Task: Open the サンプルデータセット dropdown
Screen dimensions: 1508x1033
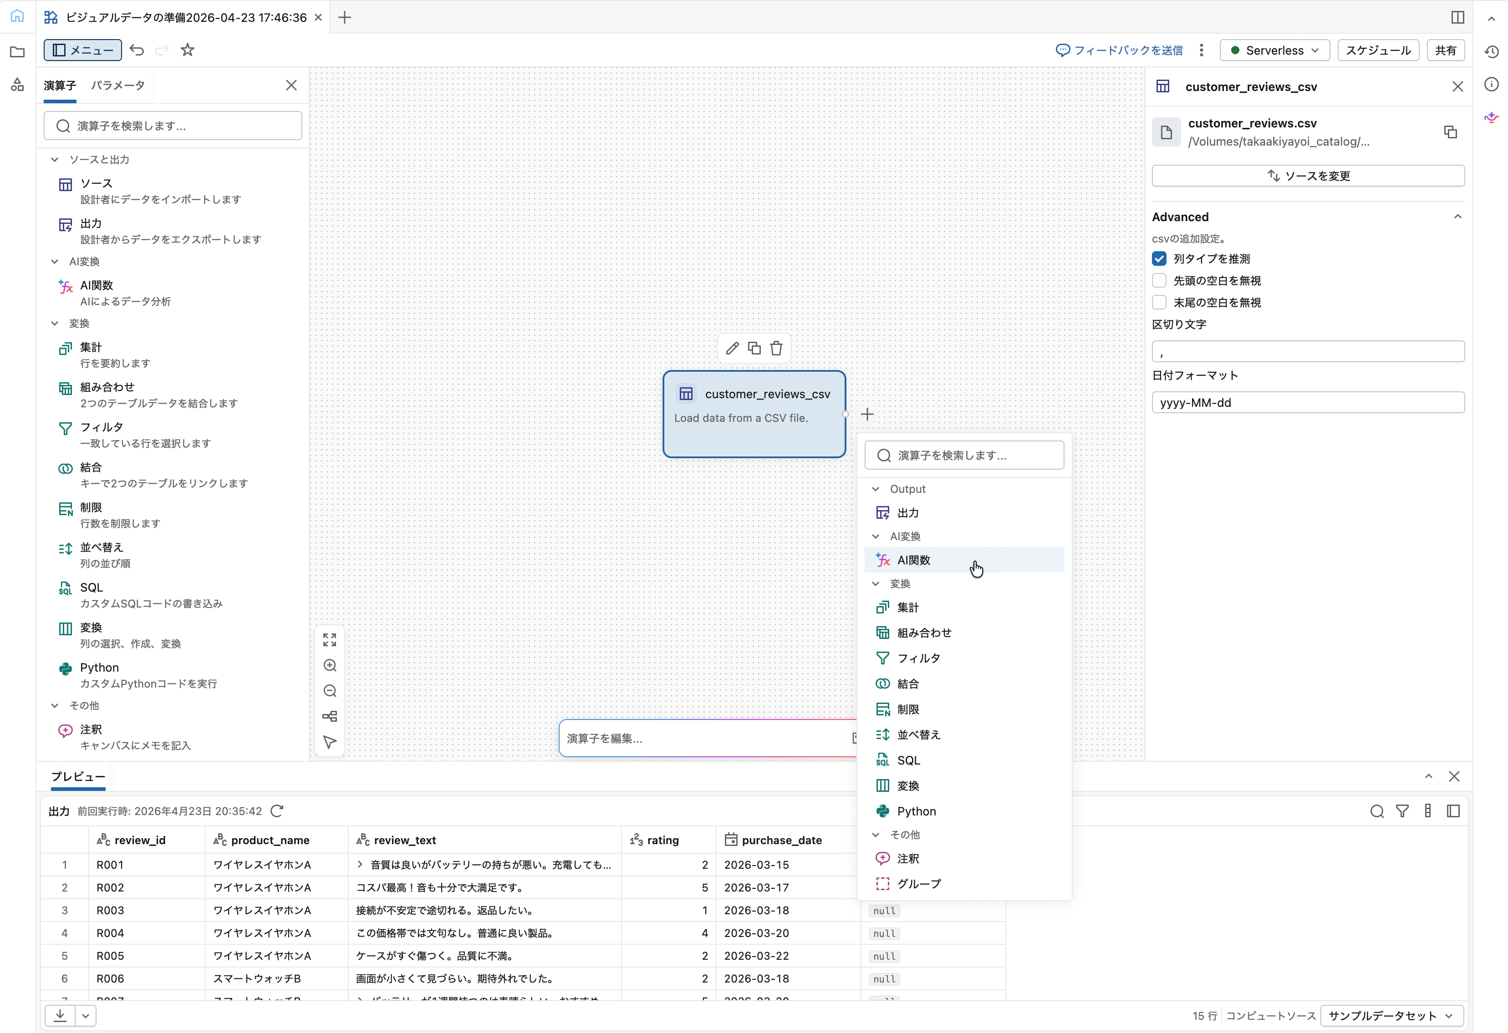Action: (1391, 1016)
